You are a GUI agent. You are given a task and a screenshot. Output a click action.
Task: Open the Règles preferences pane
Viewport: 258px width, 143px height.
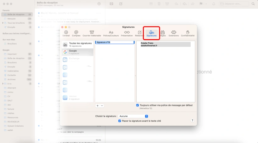tap(163, 33)
